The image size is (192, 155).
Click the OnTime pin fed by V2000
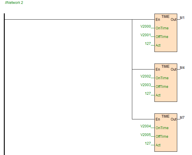(x=162, y=28)
